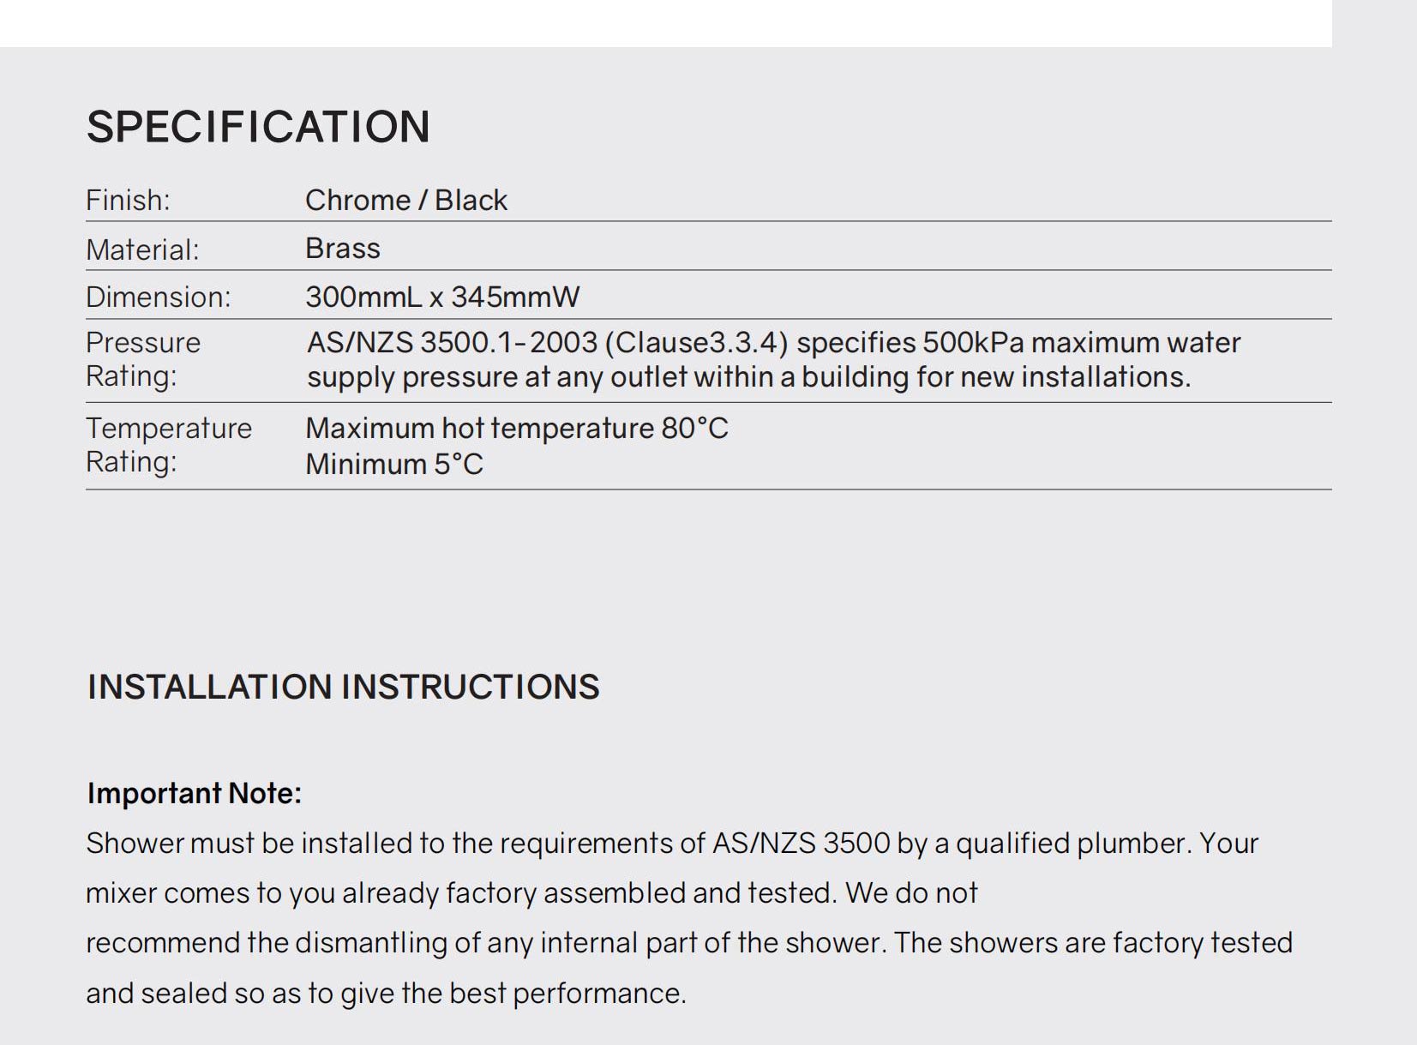Click the INSTALLATION INSTRUCTIONS heading
This screenshot has height=1045, width=1417.
(343, 688)
